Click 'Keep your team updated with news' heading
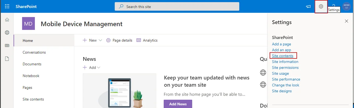Screen dimensions: 354x108 click(207, 81)
